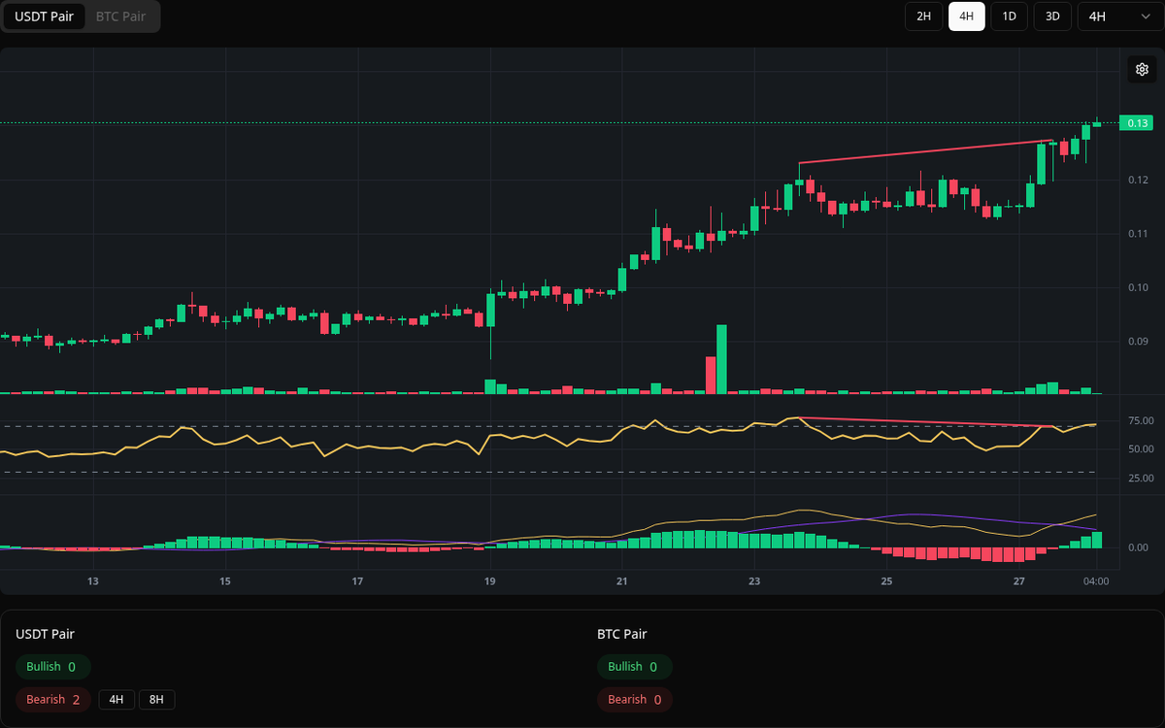Select the 1D timeframe
The height and width of the screenshot is (728, 1165).
[1009, 17]
